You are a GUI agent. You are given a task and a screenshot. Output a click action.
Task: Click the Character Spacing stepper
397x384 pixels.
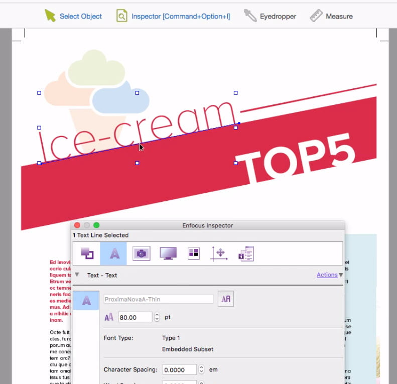pos(201,369)
